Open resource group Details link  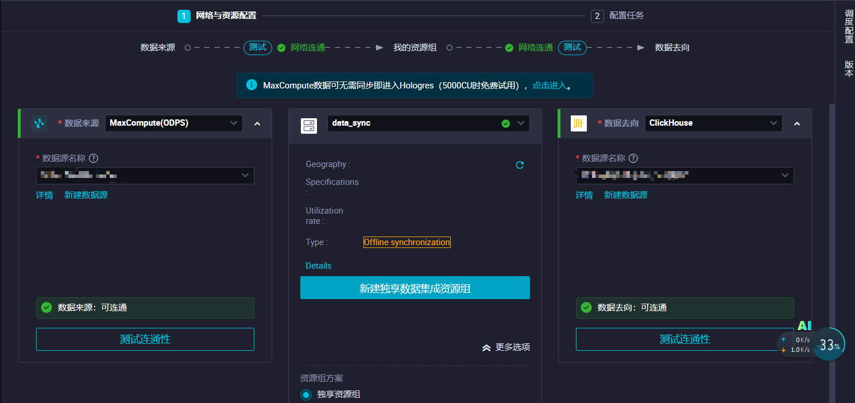(x=319, y=266)
